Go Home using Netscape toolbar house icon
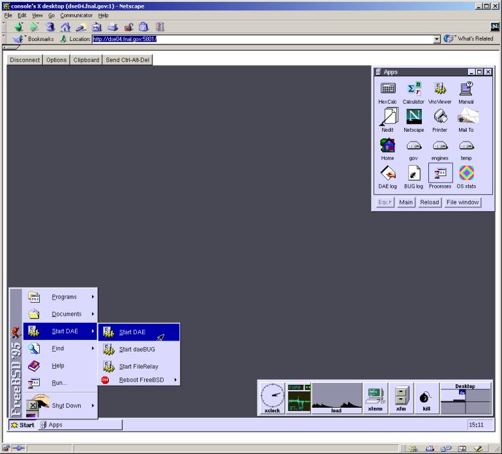 coord(66,27)
